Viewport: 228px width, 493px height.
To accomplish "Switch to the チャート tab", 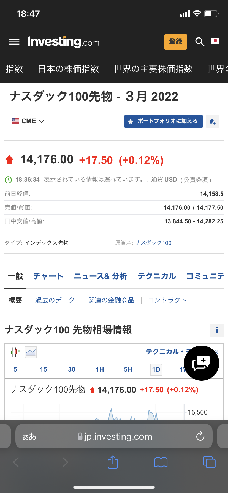I will click(x=48, y=276).
